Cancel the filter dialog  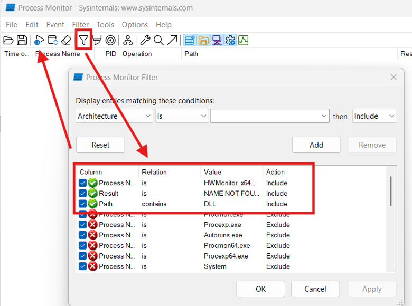315,289
